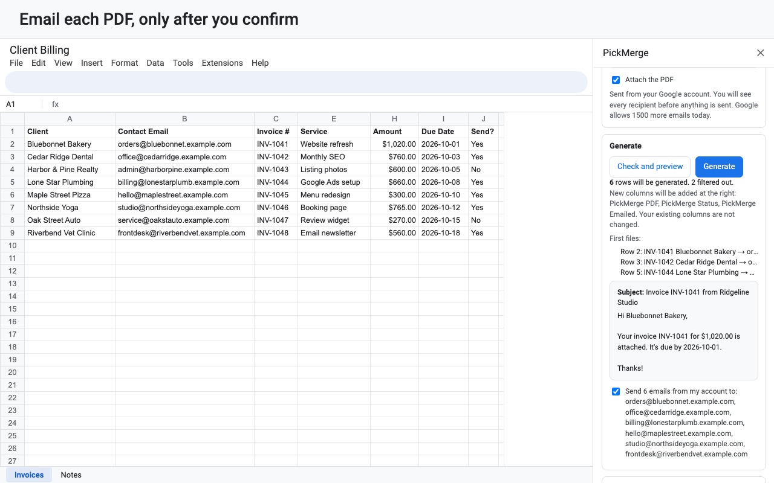Select row 5 header
The width and height of the screenshot is (774, 483).
click(x=12, y=182)
